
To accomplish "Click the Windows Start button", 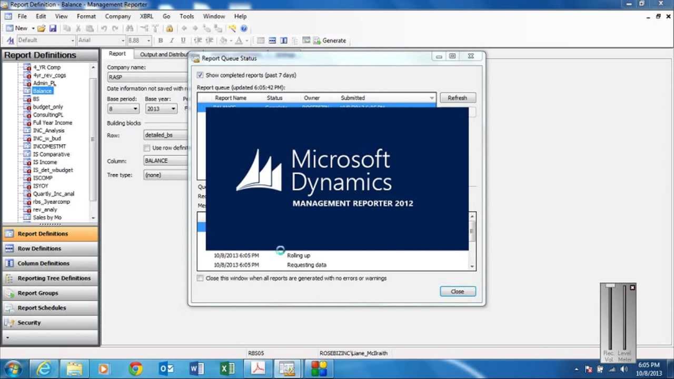I will (13, 369).
